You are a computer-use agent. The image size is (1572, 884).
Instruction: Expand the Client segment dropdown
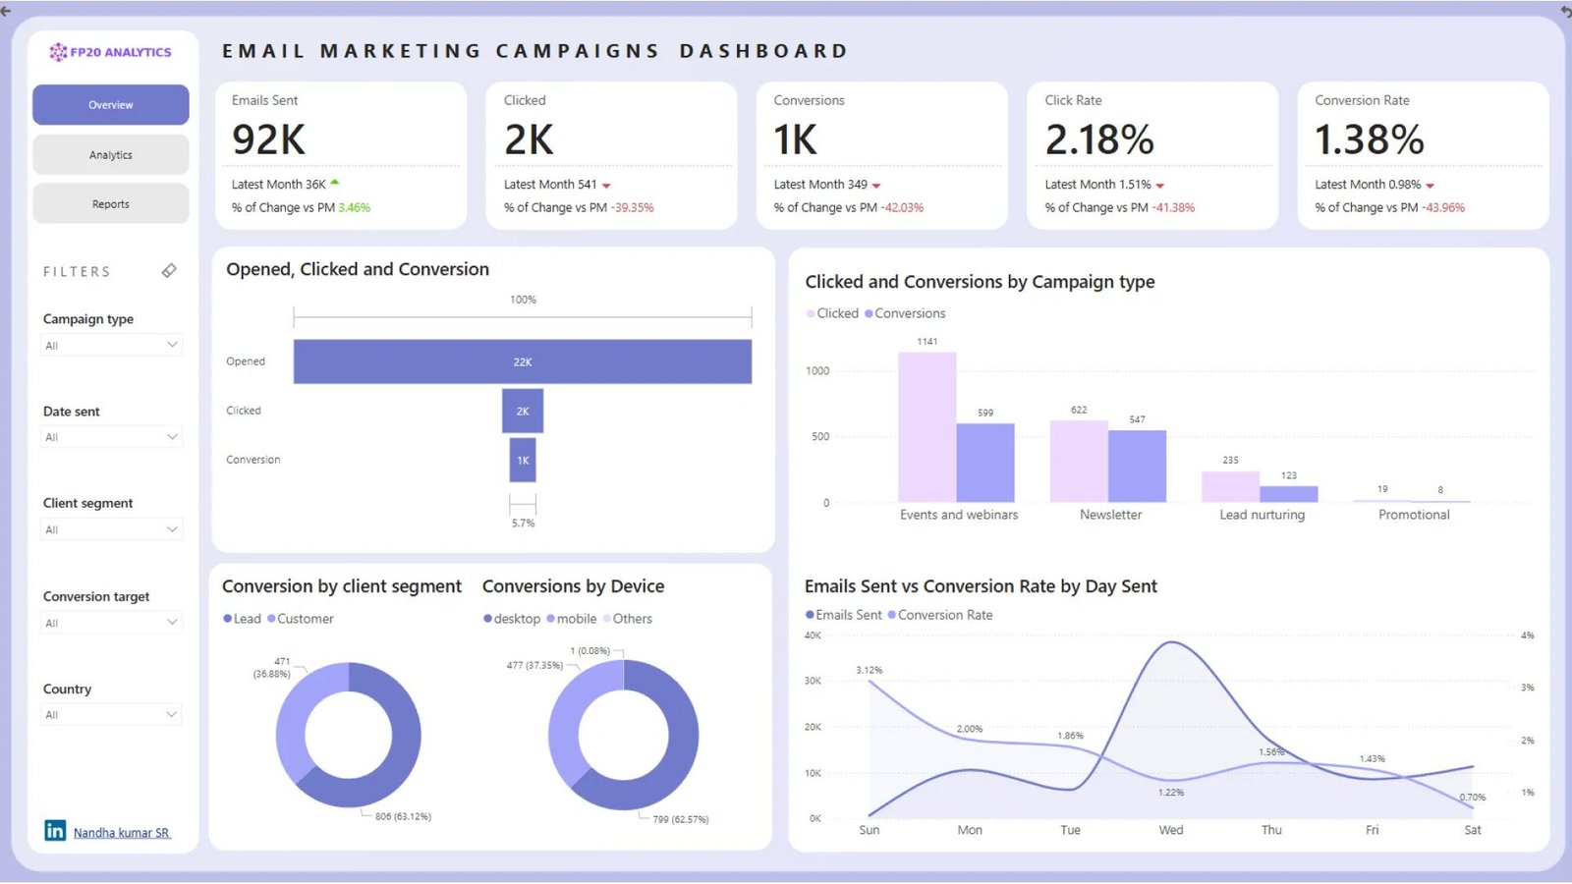pyautogui.click(x=111, y=529)
